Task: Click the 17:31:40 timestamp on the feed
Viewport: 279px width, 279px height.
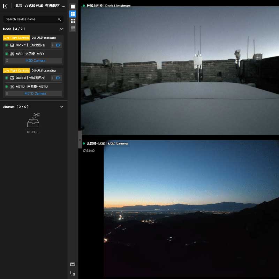Action: click(89, 151)
